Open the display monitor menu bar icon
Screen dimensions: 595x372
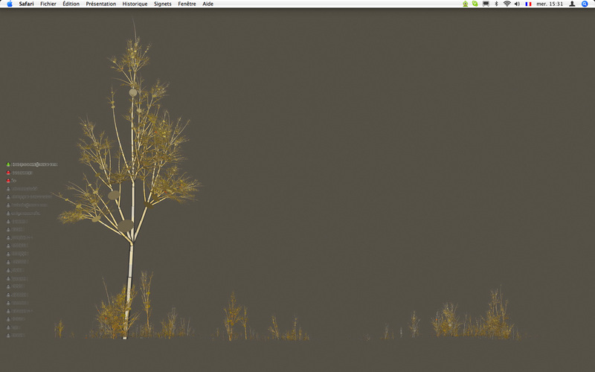coord(486,4)
